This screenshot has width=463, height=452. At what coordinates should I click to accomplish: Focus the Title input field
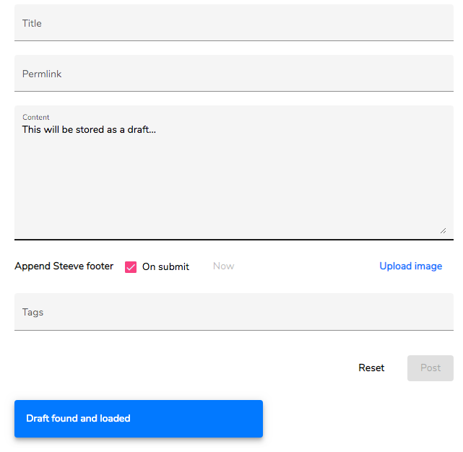234,23
